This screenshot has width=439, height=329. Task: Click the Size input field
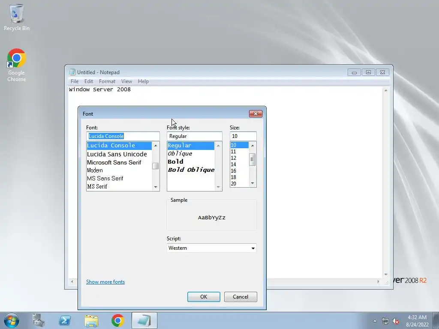pos(243,136)
